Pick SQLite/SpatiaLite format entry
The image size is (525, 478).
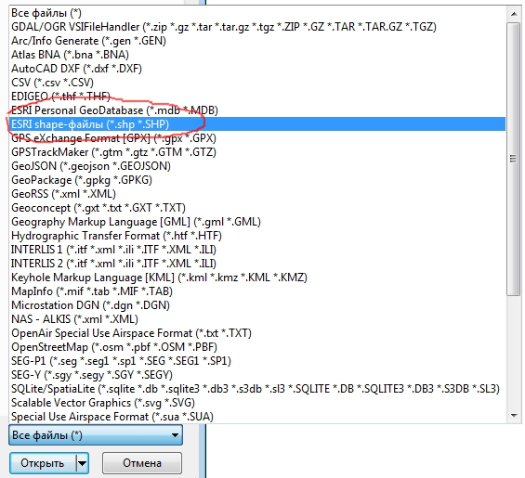tap(257, 389)
